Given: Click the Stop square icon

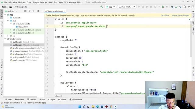Looking at the screenshot, I should click(167, 7).
